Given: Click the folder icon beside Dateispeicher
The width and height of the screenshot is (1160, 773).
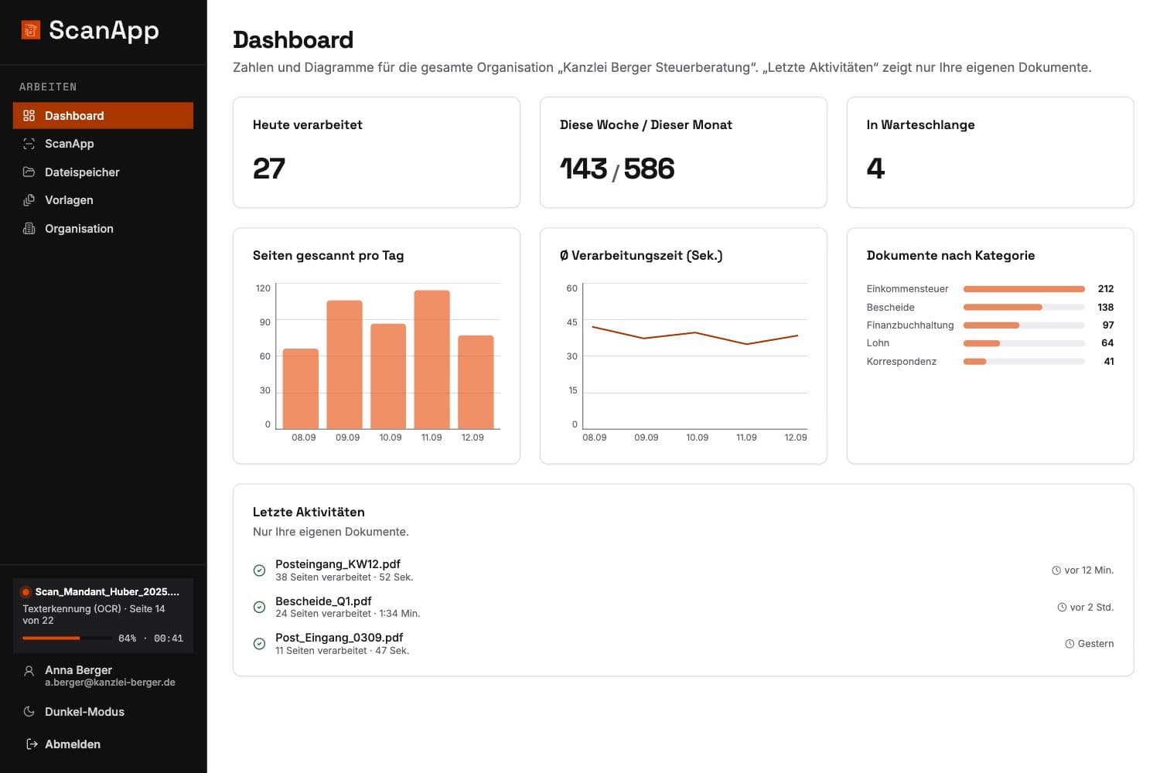Looking at the screenshot, I should [x=29, y=172].
